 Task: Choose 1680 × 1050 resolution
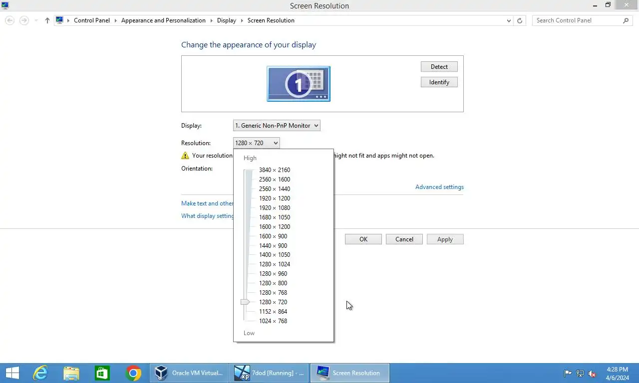coord(274,217)
